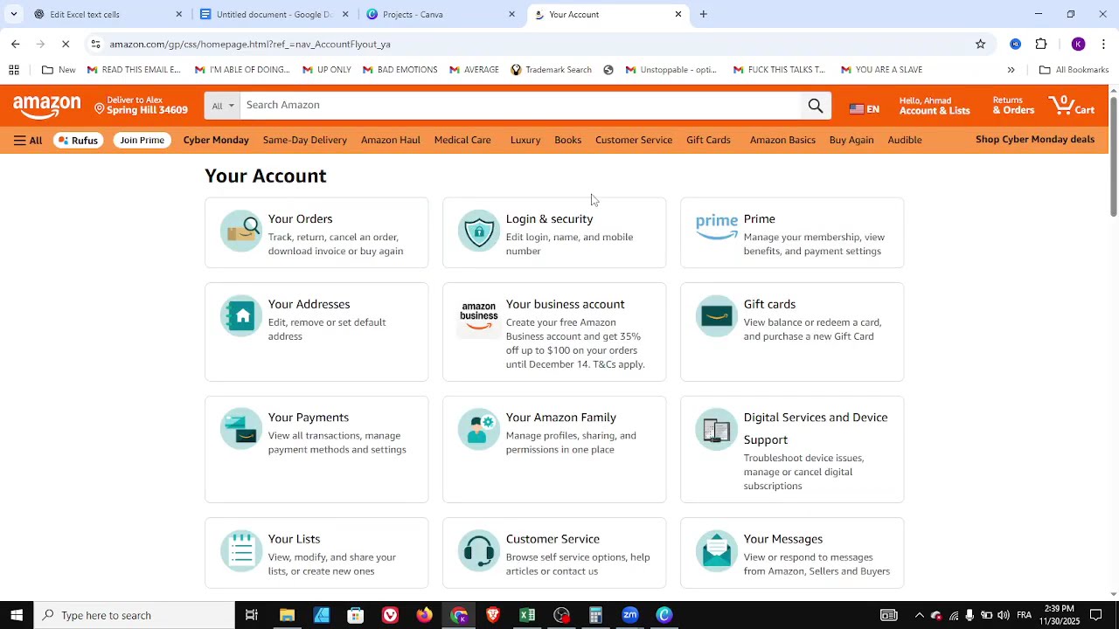Viewport: 1119px width, 629px height.
Task: Open a new browser tab
Action: (x=703, y=14)
